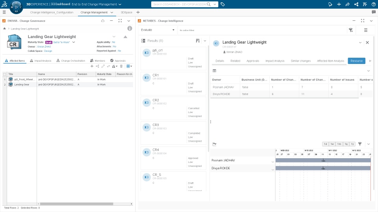Select the 1d timeline range

[326, 144]
